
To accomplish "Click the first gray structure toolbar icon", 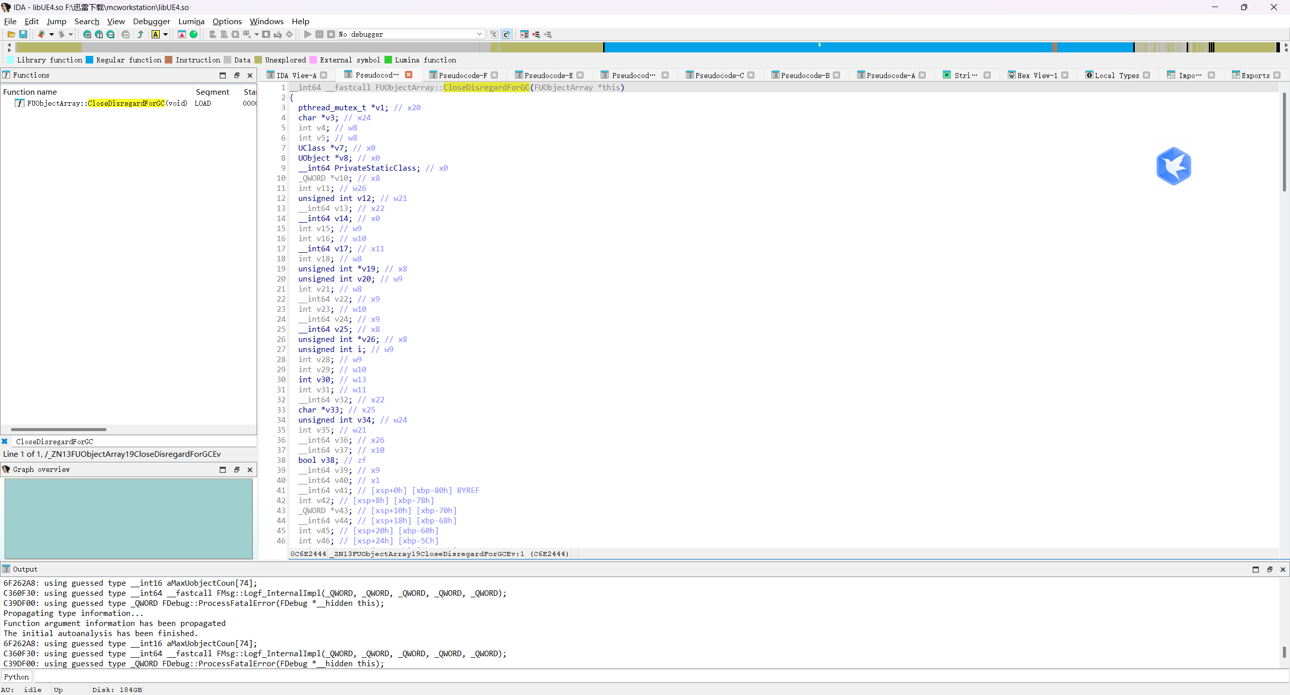I will point(213,34).
